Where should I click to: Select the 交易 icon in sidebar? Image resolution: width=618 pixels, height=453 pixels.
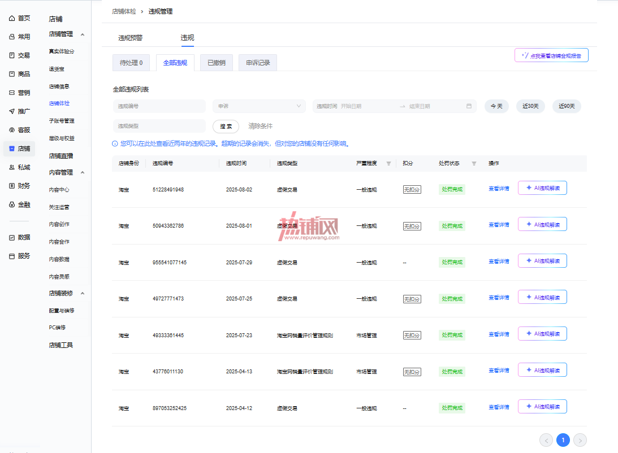[x=12, y=55]
